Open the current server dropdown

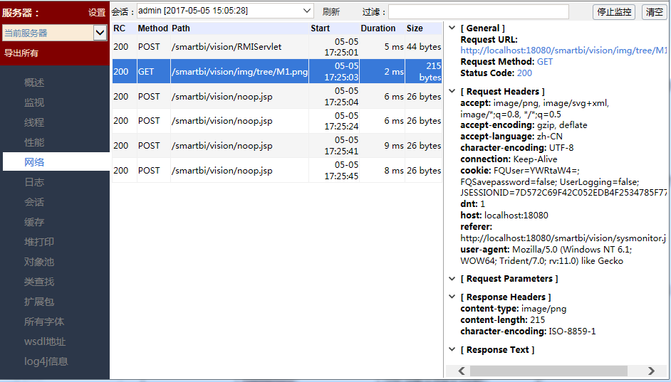coord(100,33)
